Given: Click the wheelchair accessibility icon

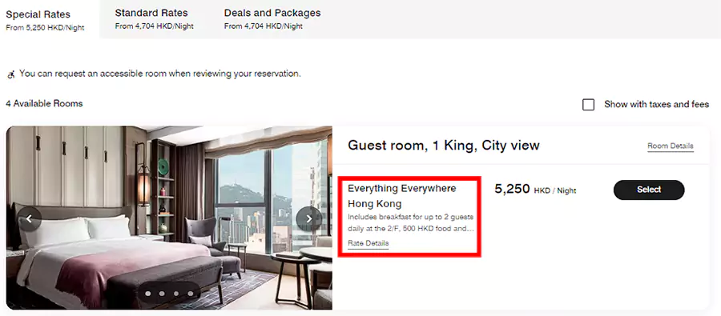Looking at the screenshot, I should click(x=11, y=74).
